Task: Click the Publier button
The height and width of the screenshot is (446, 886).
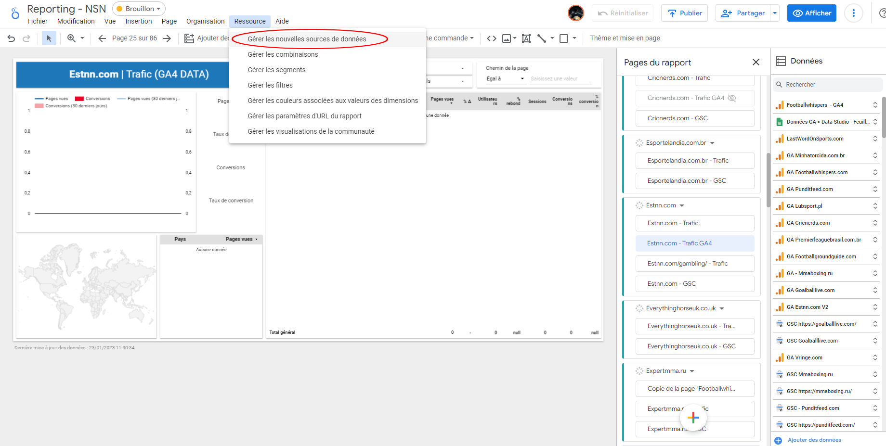Action: 684,13
